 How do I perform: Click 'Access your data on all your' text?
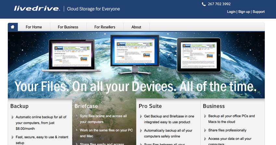click(230, 138)
